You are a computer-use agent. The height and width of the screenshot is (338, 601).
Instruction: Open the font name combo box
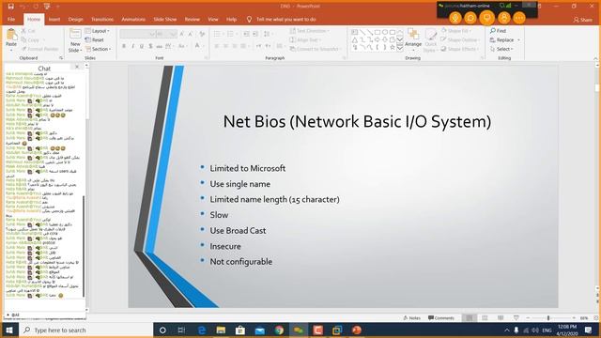[138, 34]
